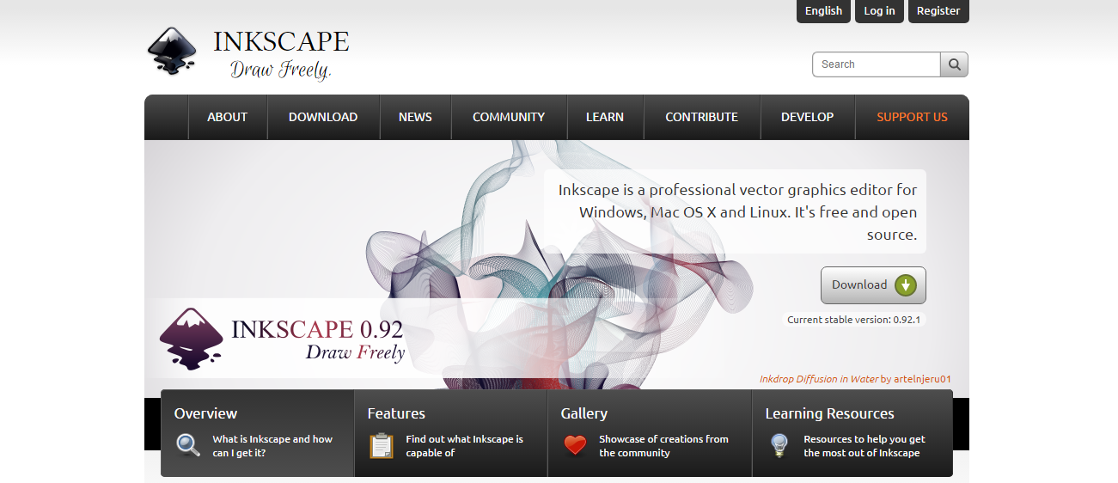Click the Register button
The width and height of the screenshot is (1118, 483).
point(938,11)
